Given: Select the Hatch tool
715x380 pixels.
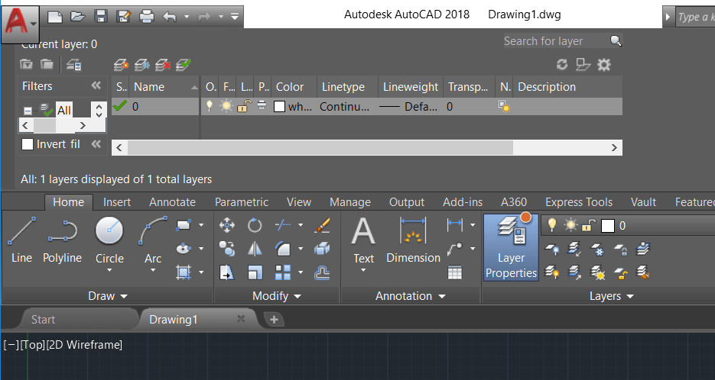Looking at the screenshot, I should 184,272.
